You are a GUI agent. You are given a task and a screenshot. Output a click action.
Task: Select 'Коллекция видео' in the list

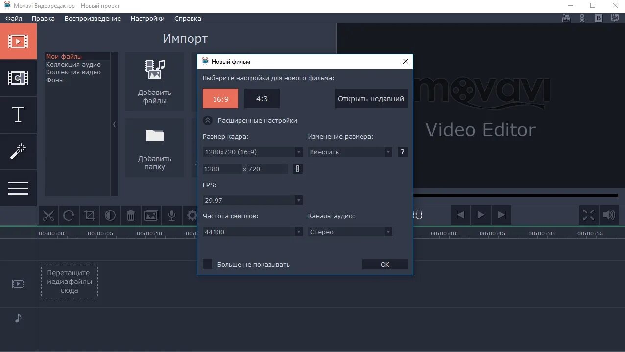click(77, 72)
